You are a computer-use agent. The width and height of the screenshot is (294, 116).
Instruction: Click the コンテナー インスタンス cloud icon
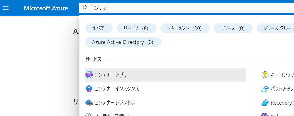point(89,89)
